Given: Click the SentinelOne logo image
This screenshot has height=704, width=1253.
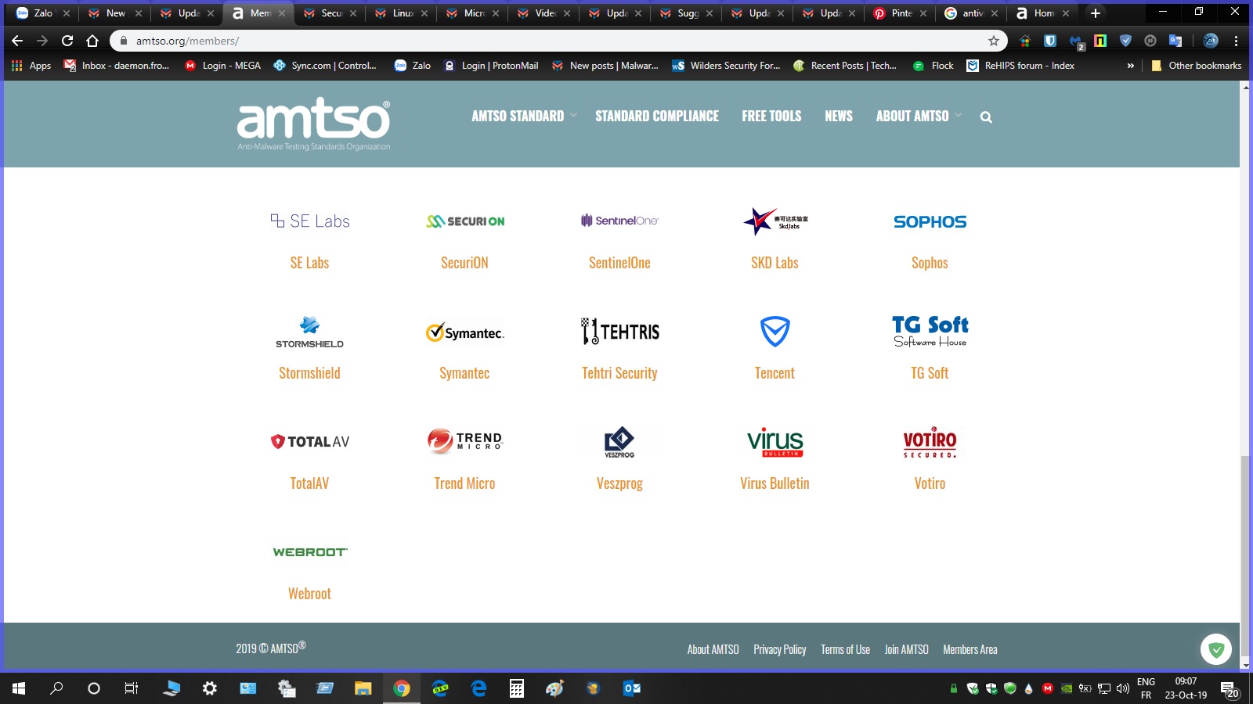Looking at the screenshot, I should (619, 221).
